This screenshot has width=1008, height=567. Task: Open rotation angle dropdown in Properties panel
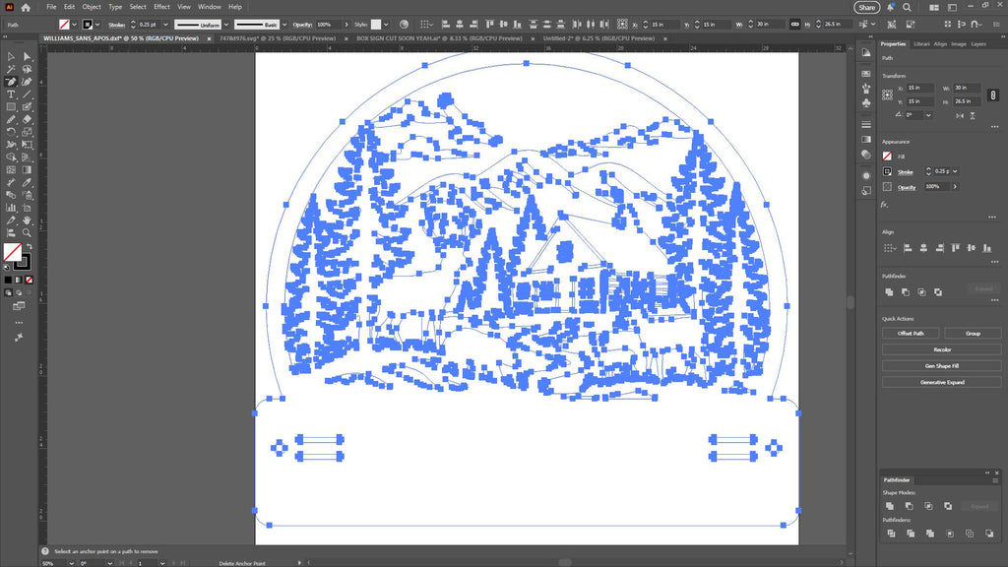pyautogui.click(x=928, y=115)
